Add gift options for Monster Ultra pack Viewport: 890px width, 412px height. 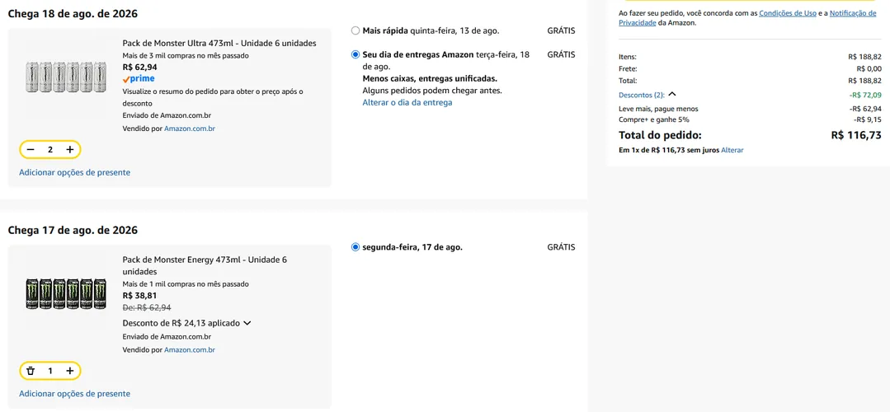click(x=74, y=172)
